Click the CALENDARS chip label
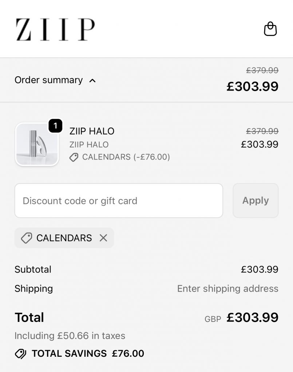 click(64, 238)
